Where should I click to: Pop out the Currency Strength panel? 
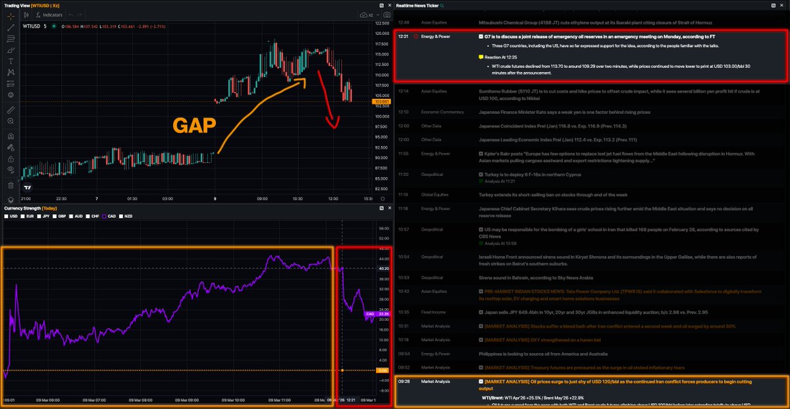(381, 208)
